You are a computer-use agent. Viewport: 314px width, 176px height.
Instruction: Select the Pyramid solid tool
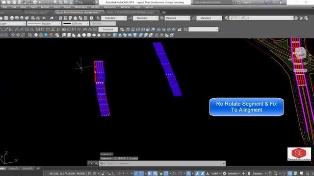[x=99, y=35]
